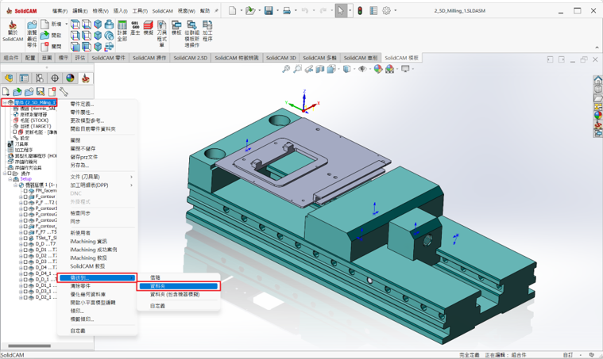The image size is (603, 359).
Task: Collapse the Setup tree node
Action: pyautogui.click(x=10, y=179)
